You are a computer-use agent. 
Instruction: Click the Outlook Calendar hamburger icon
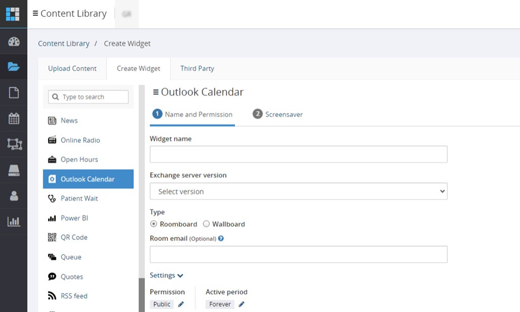click(155, 92)
